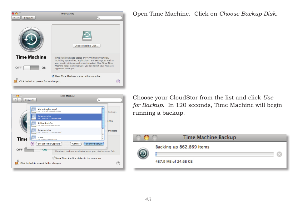This screenshot has width=298, height=206.
Task: Click search field in Choose Backup Disk window
Action: (x=109, y=18)
